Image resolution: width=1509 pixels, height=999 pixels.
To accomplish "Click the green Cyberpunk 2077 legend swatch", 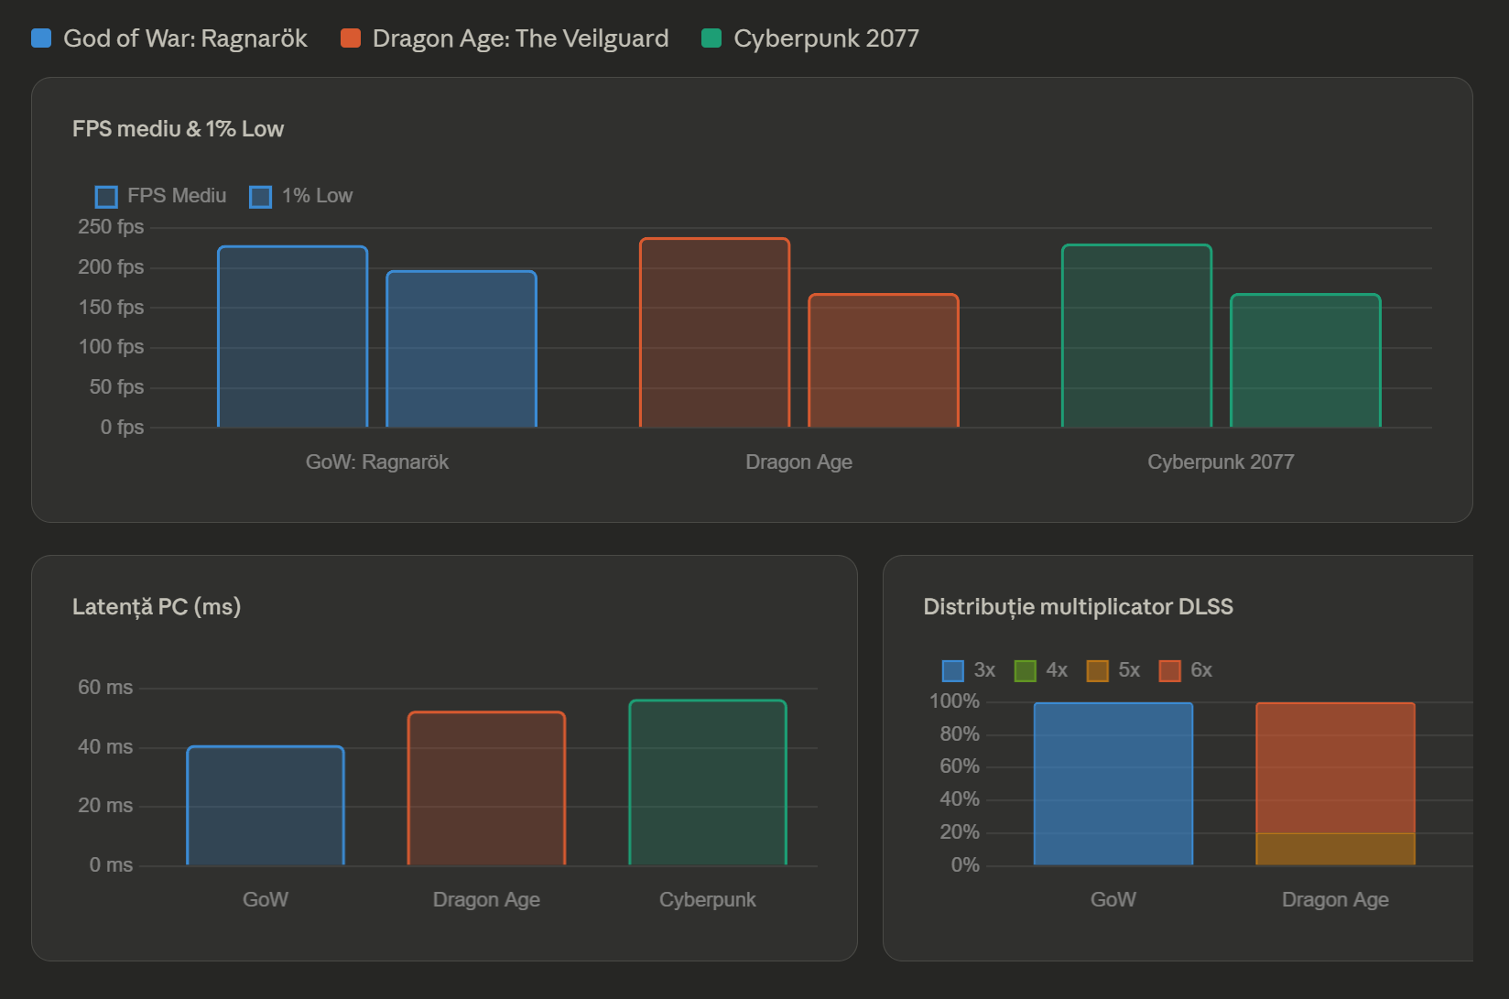I will (x=711, y=38).
